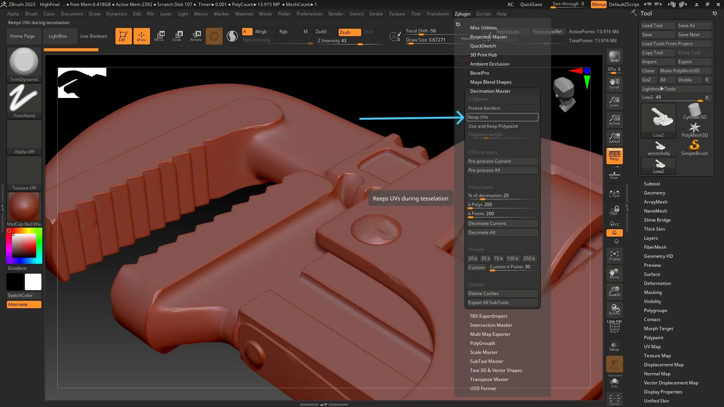The width and height of the screenshot is (724, 407).
Task: Click the Zoom3D icon
Action: pos(614,292)
